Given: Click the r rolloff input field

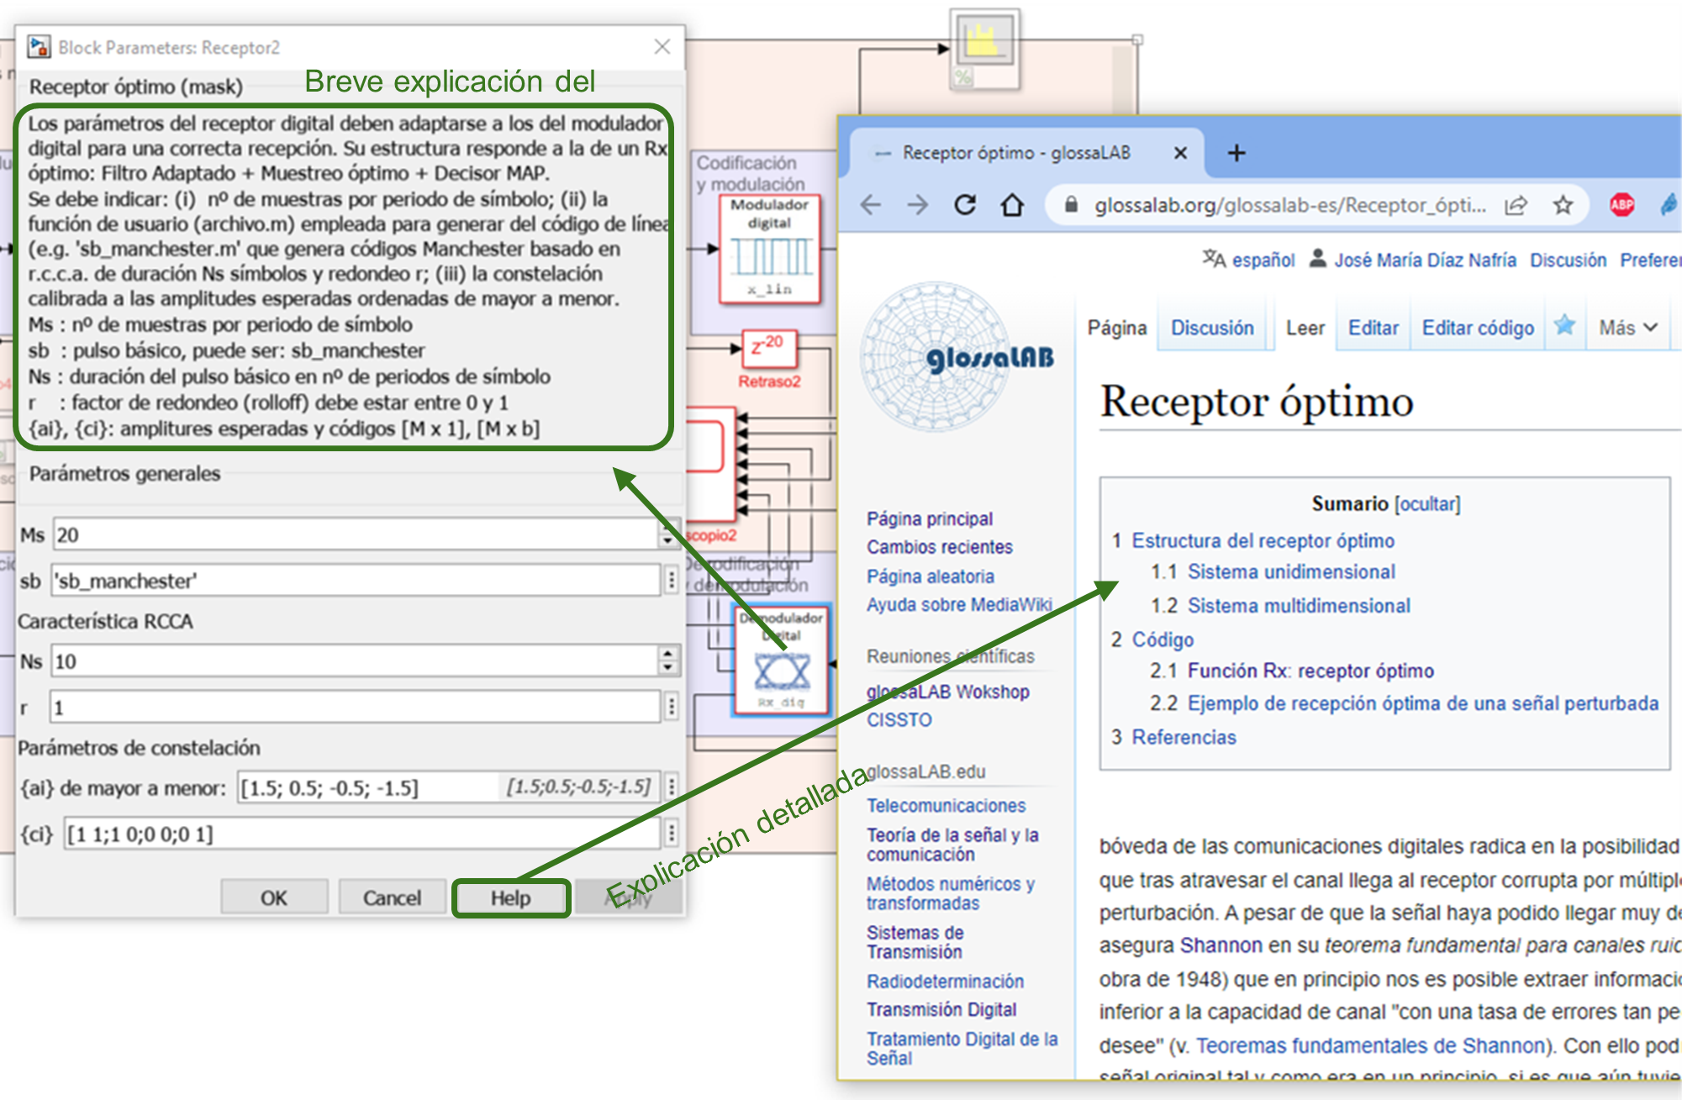Looking at the screenshot, I should pyautogui.click(x=356, y=708).
